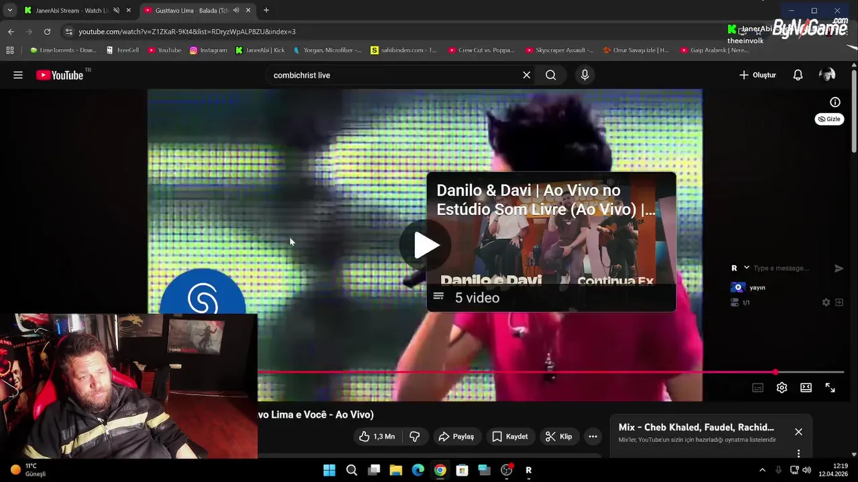Open the FreeCell bookmark
858x482 pixels.
122,50
